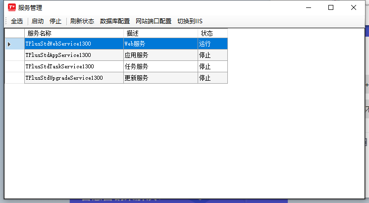Minimize the 服务管理 window
369x203 pixels.
point(309,7)
